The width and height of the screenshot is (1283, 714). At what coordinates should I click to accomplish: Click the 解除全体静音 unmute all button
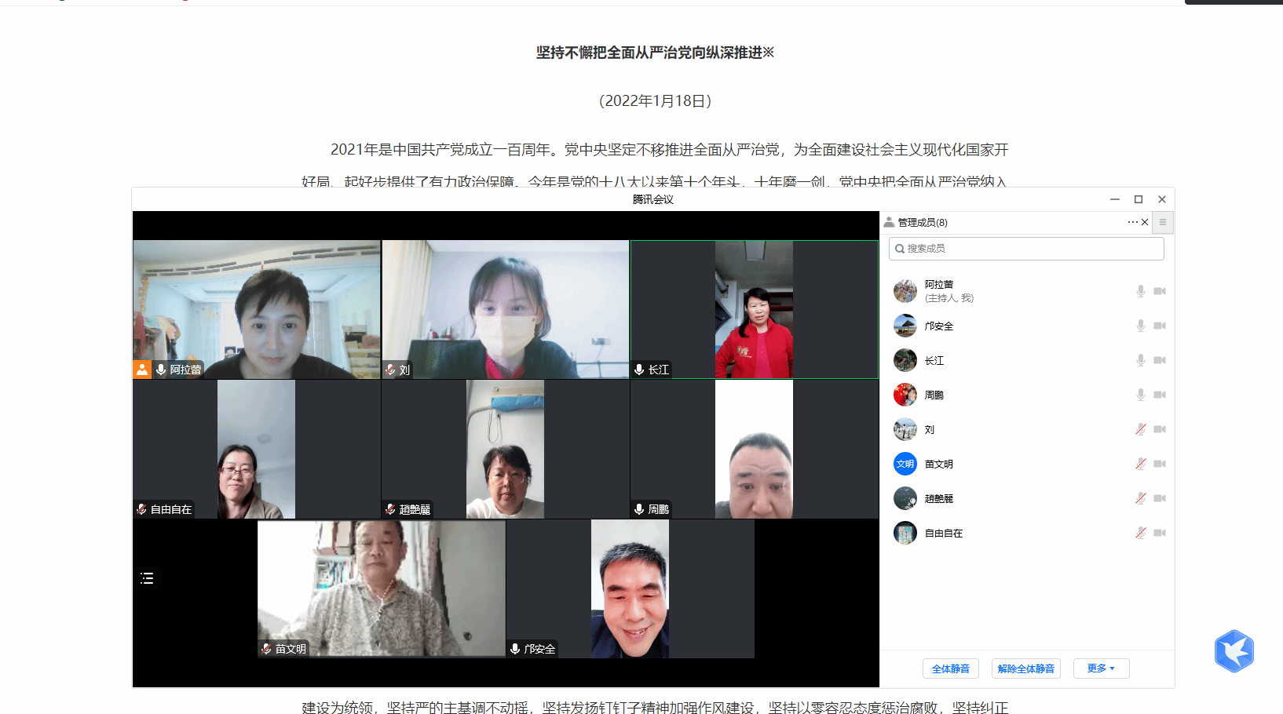pyautogui.click(x=1025, y=668)
